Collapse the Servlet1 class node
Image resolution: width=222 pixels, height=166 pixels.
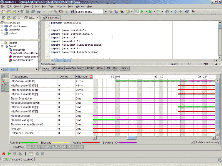coord(2,46)
